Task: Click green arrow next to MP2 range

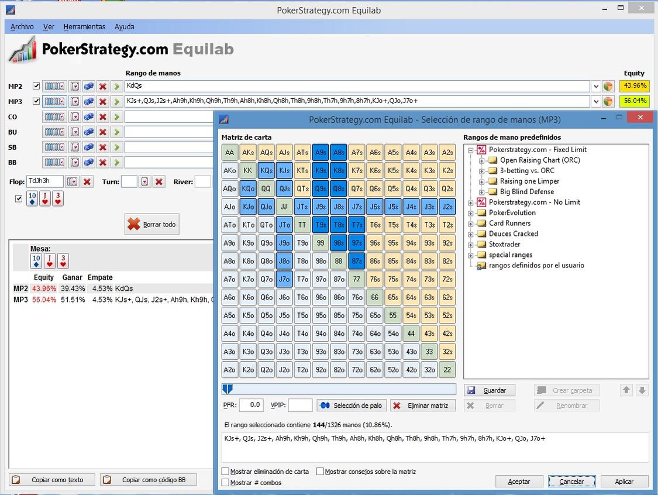Action: [116, 87]
